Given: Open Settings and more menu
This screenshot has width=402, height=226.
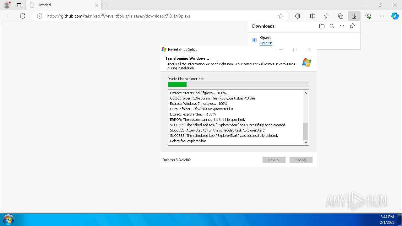Looking at the screenshot, I should (x=382, y=16).
